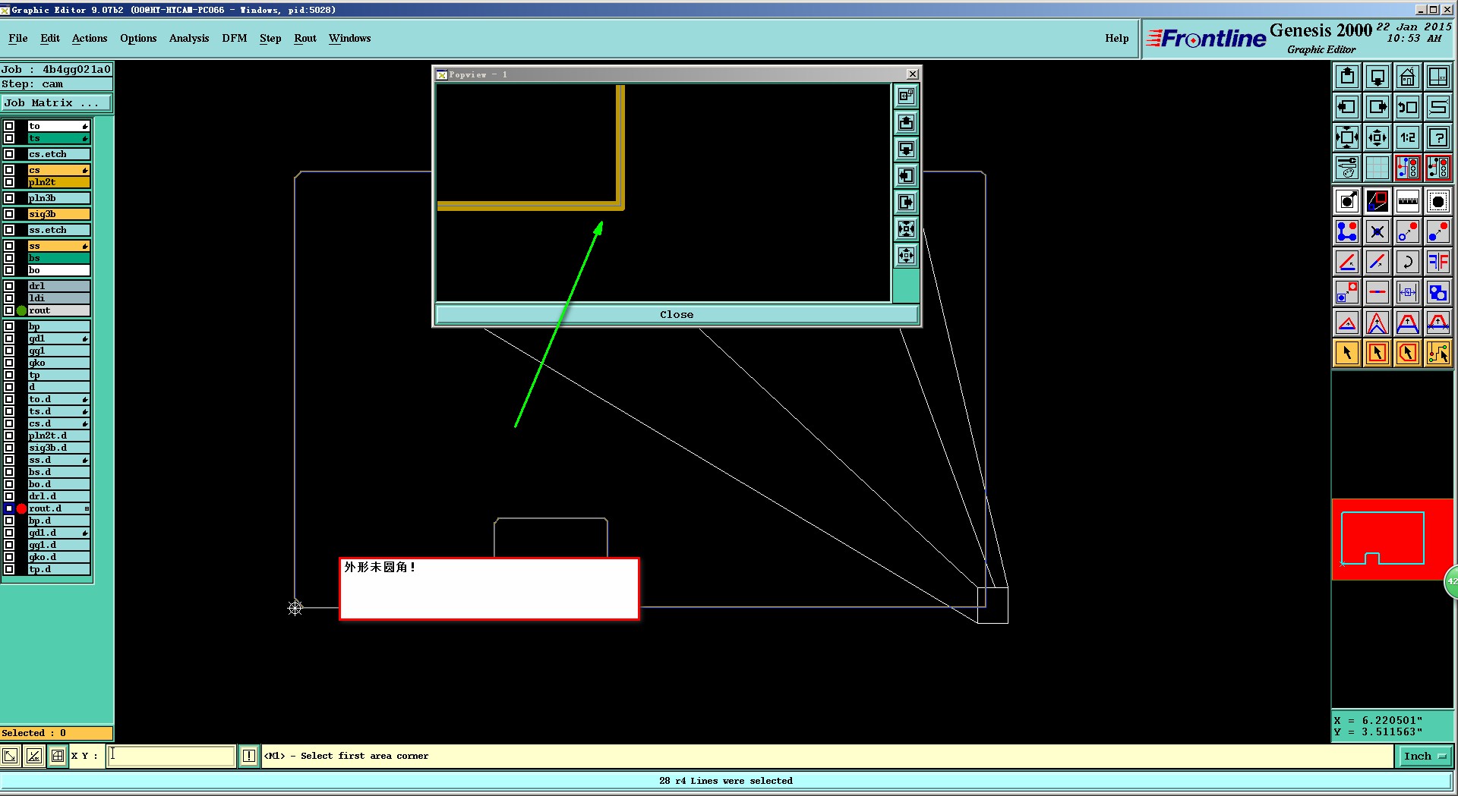Toggle display checkbox for layer pln2t

pos(9,182)
